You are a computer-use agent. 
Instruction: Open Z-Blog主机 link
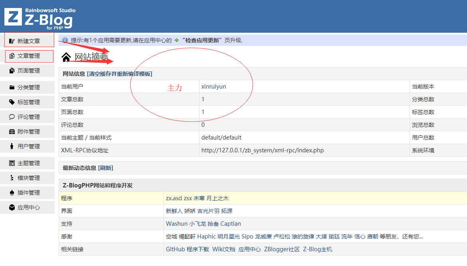317,249
